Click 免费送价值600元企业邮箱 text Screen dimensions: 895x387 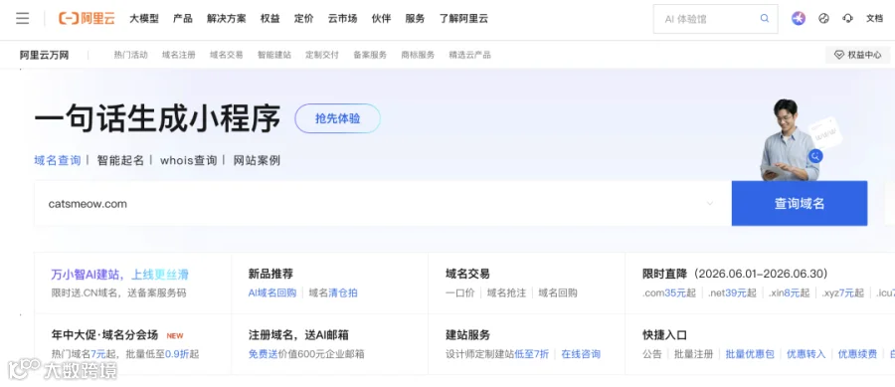tap(306, 354)
